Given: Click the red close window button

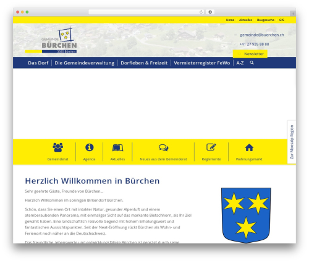Looking at the screenshot, I should click(18, 12).
